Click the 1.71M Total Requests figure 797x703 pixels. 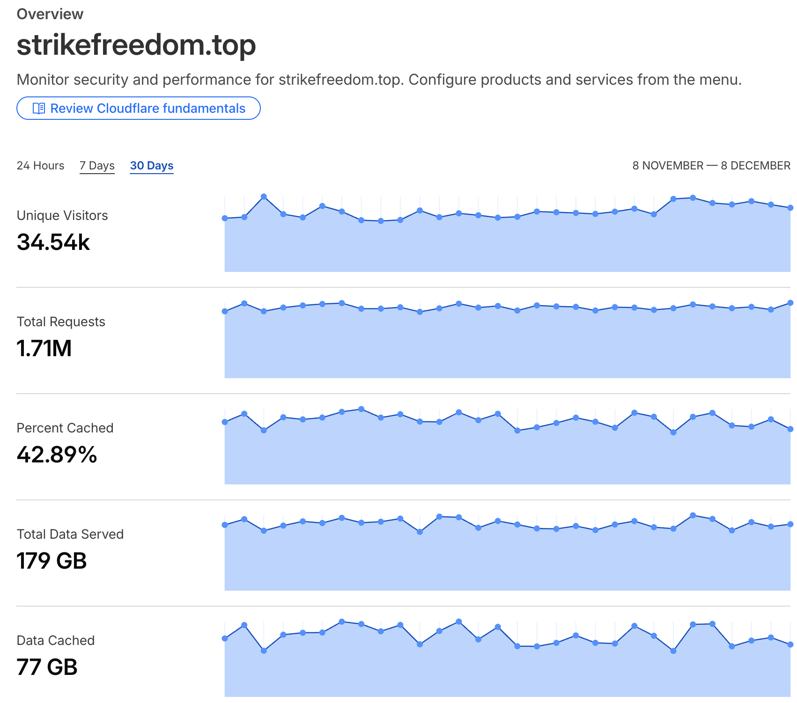[x=44, y=349]
